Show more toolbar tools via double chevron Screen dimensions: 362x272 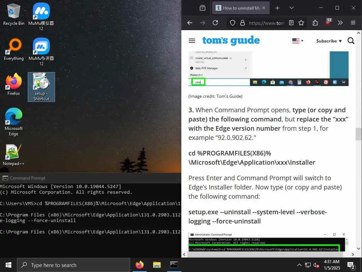coord(340,23)
